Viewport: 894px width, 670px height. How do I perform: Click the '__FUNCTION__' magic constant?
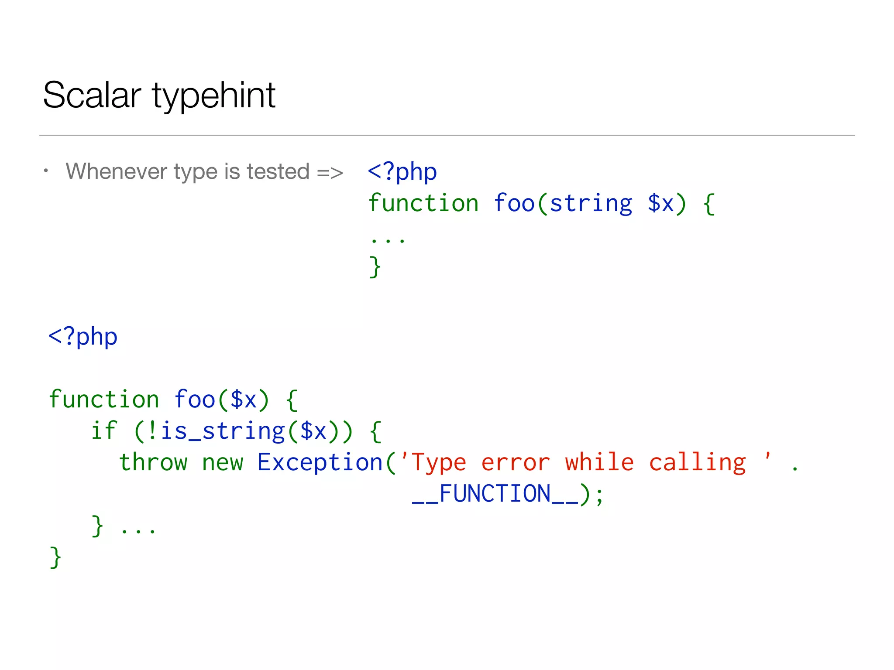point(495,494)
